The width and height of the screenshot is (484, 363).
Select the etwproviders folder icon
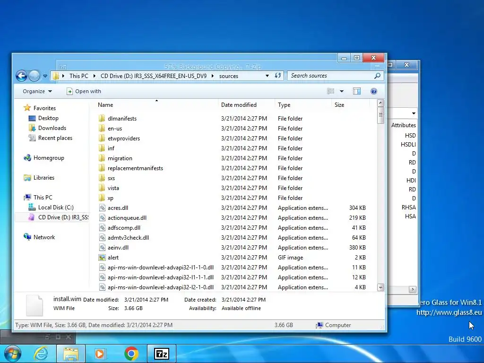(102, 138)
